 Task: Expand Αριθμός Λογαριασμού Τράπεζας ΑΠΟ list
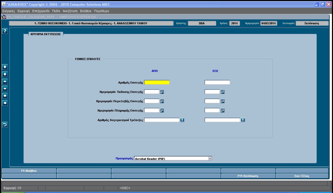[x=182, y=120]
